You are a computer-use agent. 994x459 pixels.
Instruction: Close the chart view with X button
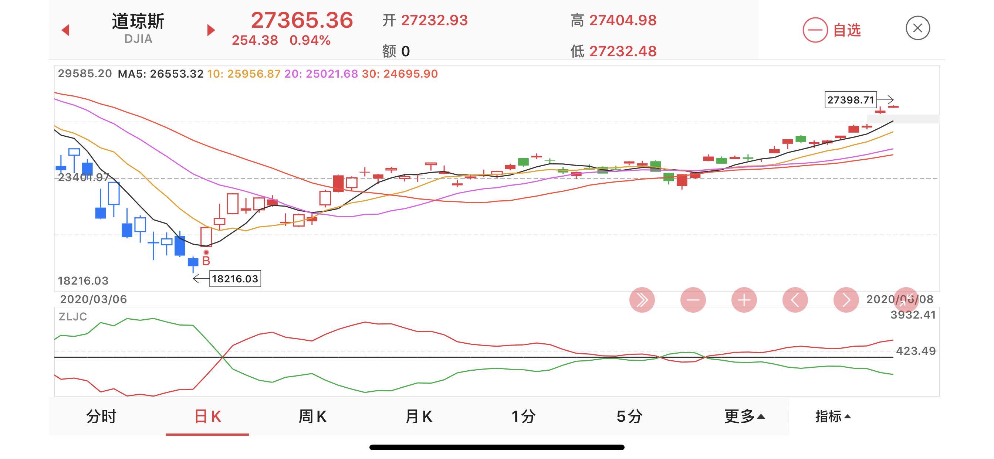pos(917,28)
